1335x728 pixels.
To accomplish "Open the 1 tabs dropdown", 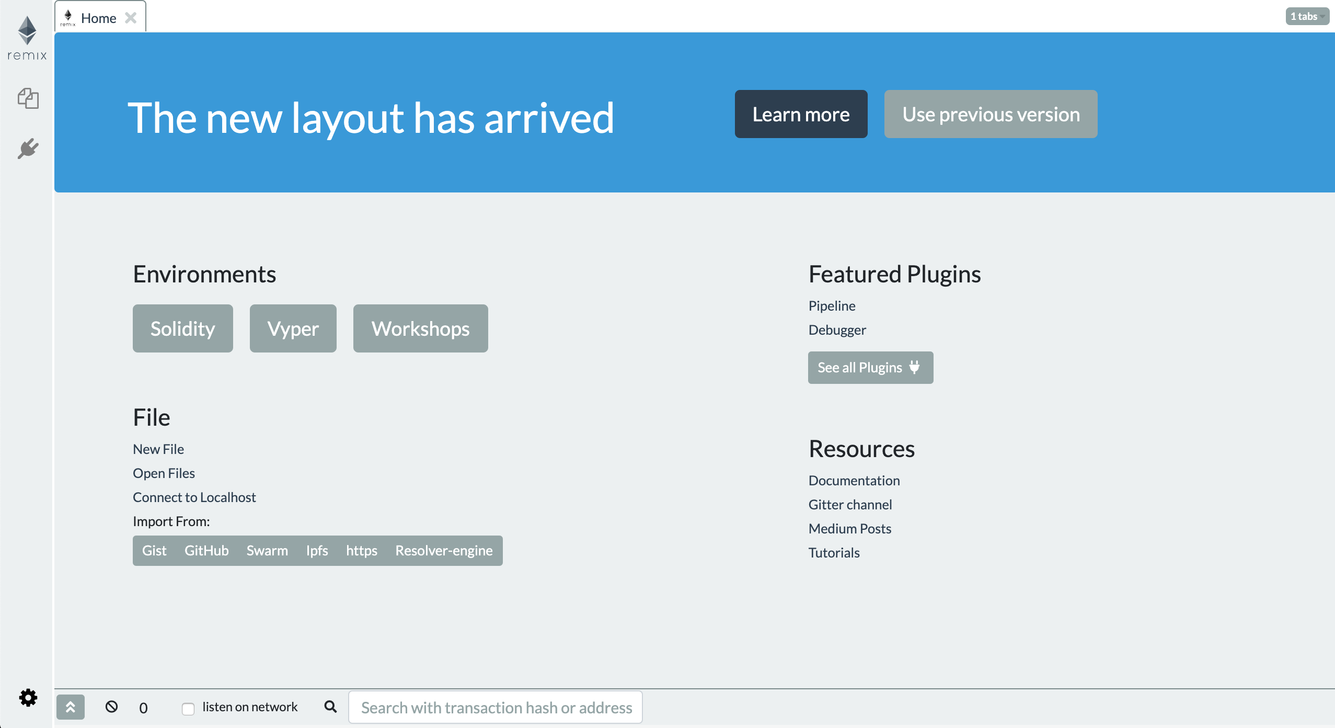I will pyautogui.click(x=1307, y=16).
